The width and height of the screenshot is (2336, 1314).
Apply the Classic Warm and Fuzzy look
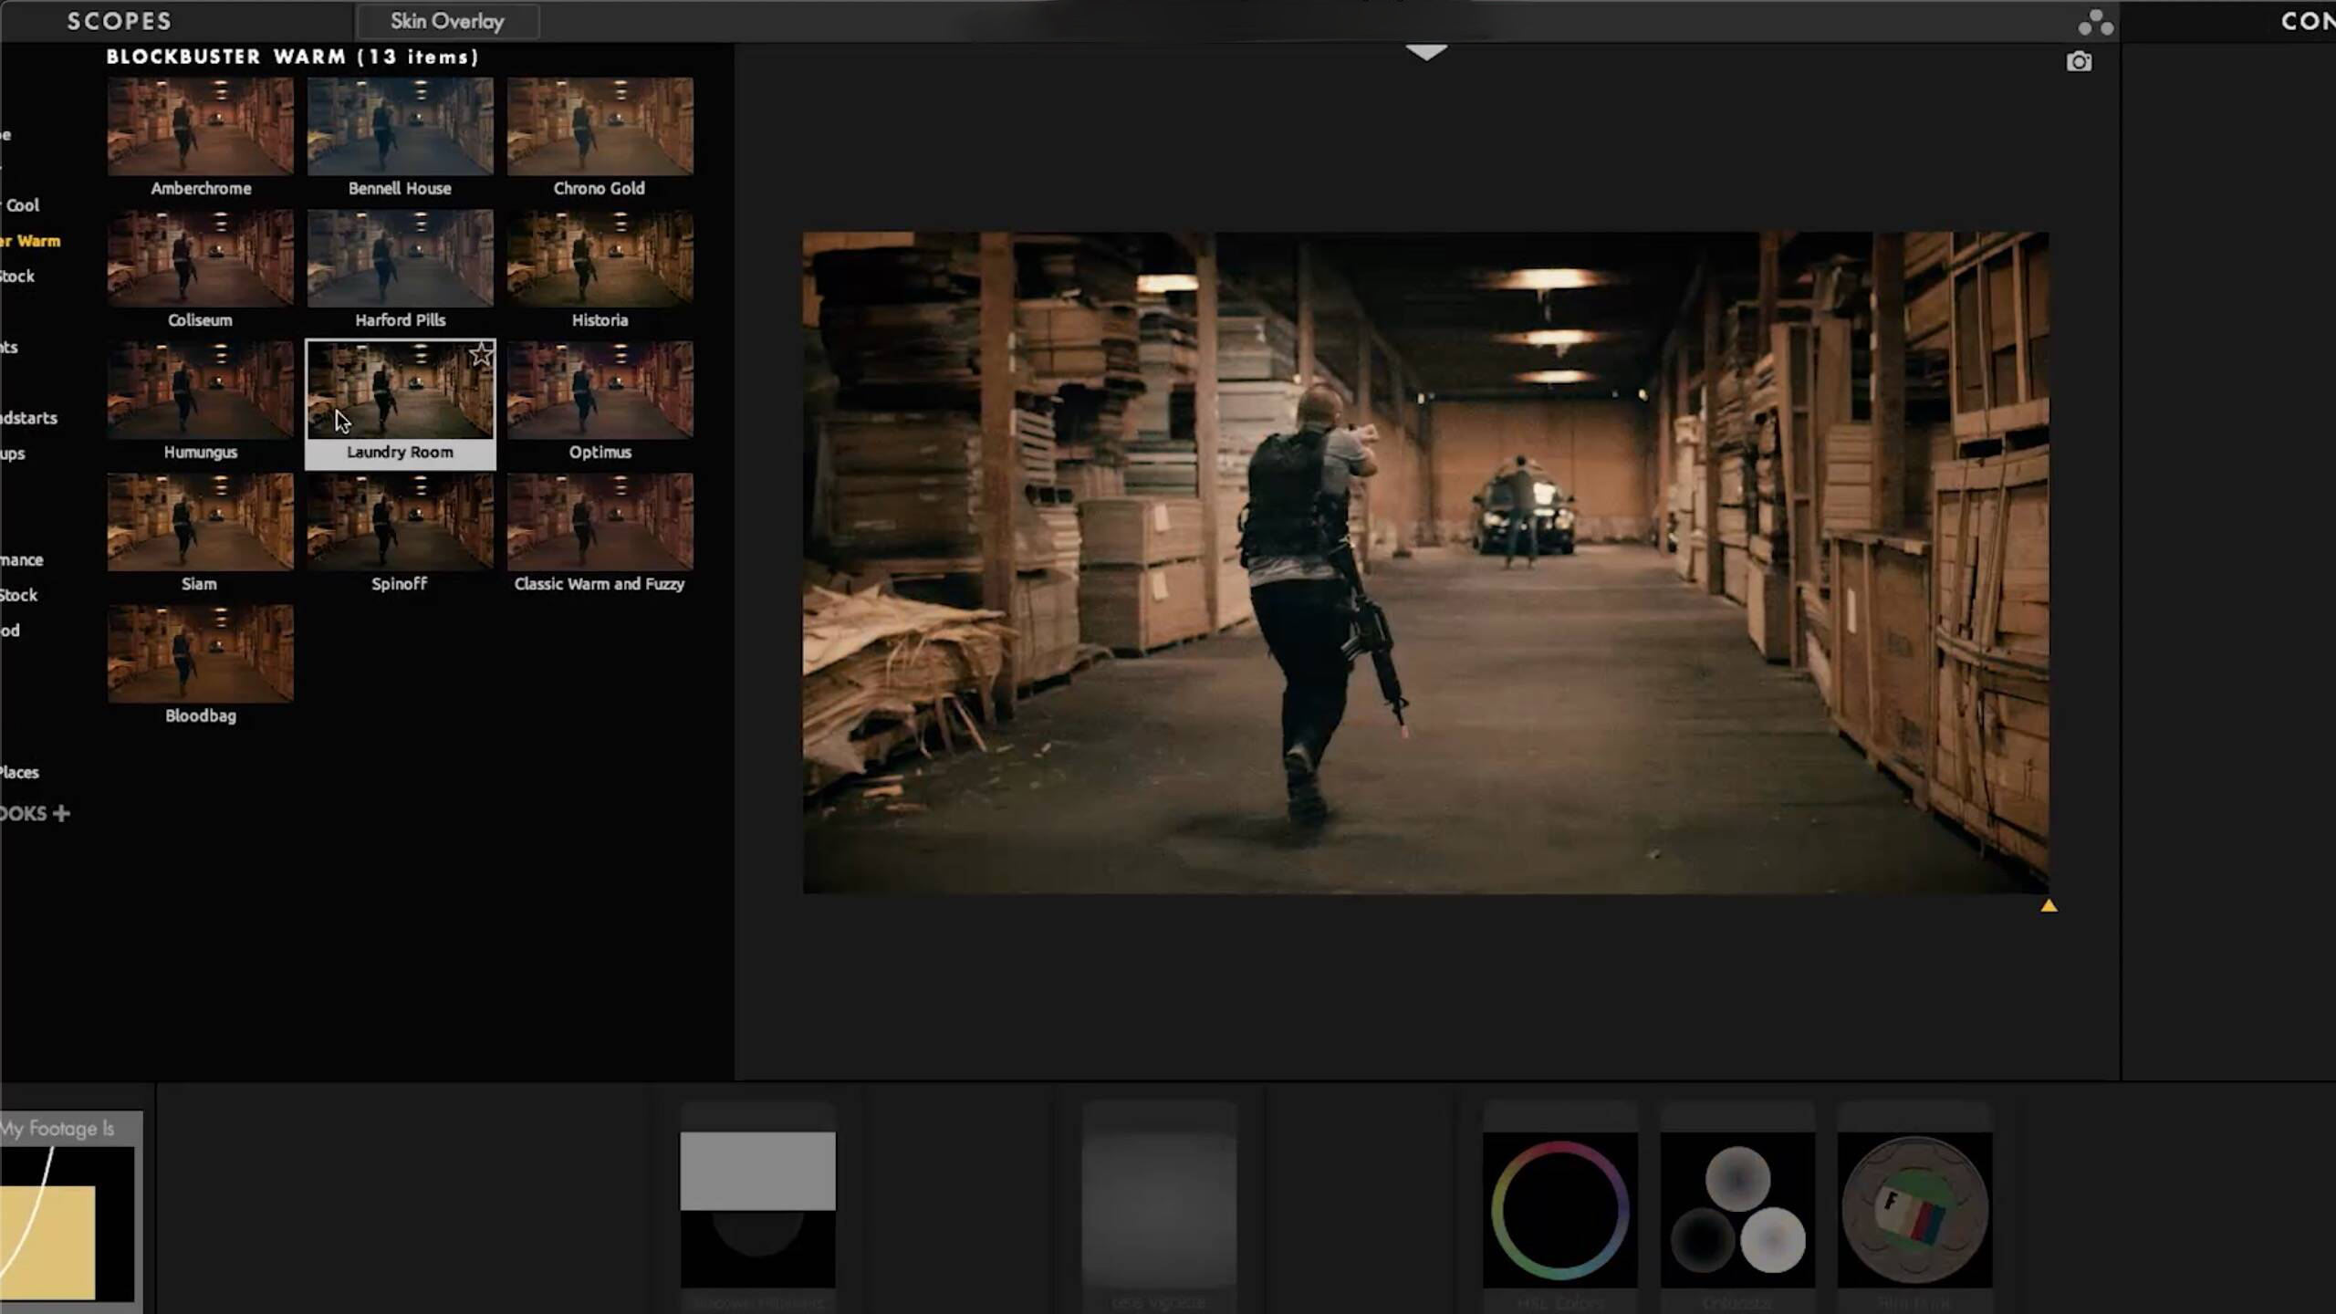pos(600,523)
